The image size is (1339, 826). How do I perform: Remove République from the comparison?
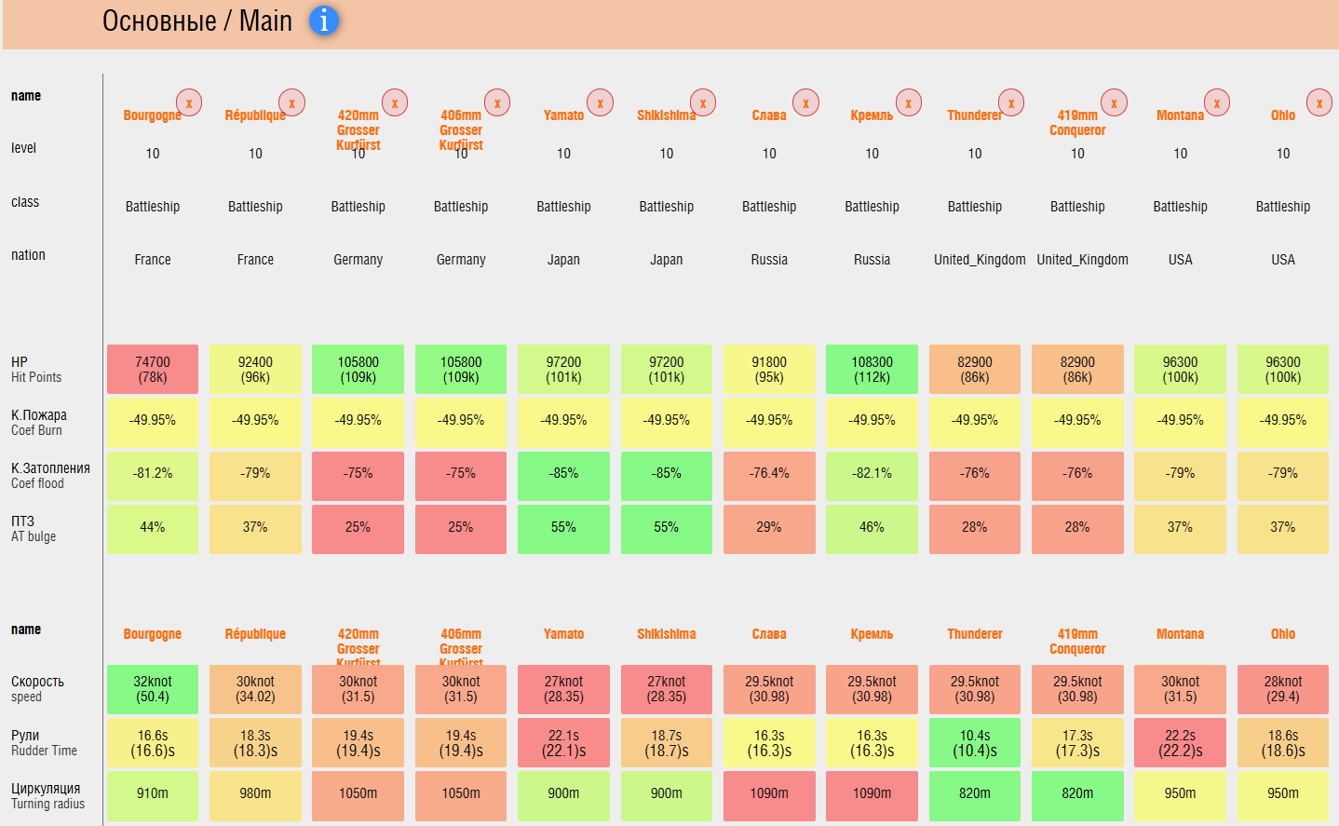point(291,102)
